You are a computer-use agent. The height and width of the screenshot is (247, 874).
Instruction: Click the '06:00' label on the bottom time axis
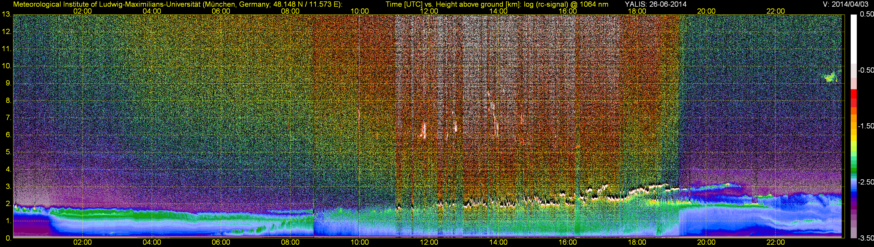221,242
